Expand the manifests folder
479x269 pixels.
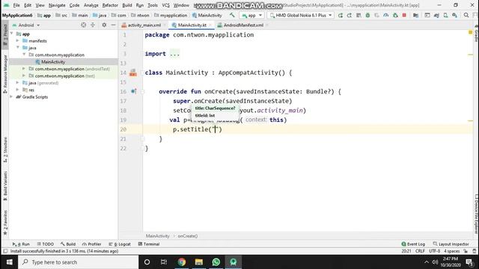(x=18, y=40)
